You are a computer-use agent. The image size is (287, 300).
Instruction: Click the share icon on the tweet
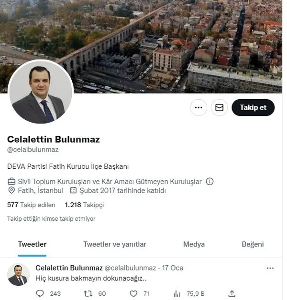click(x=232, y=293)
